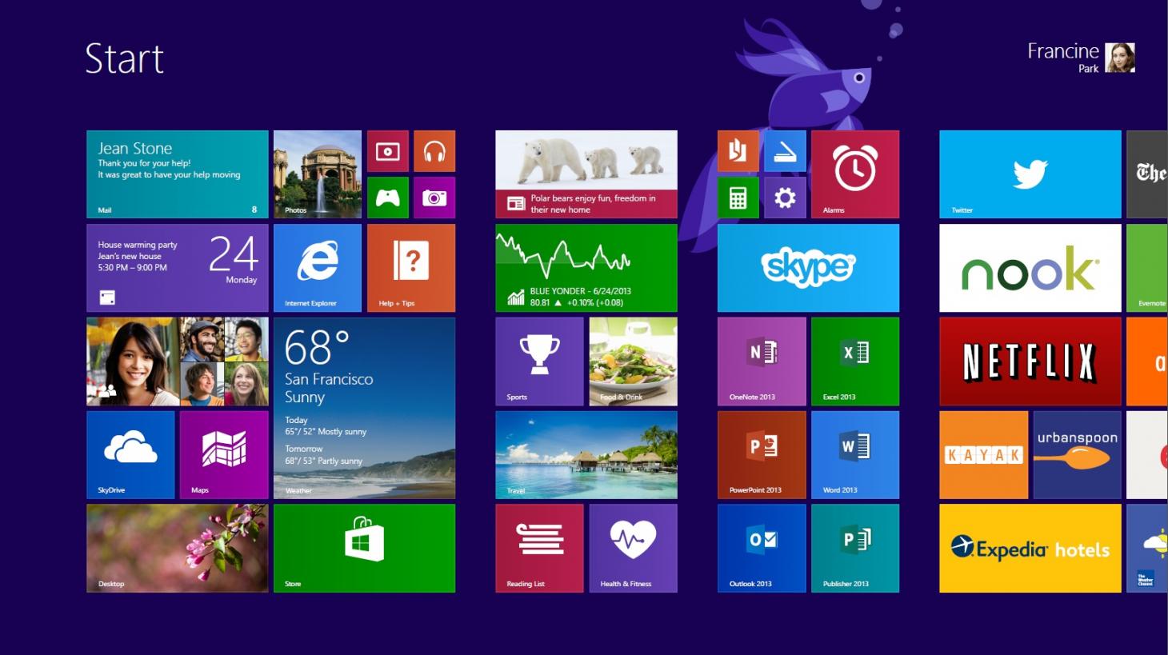
Task: Open OneNote 2013
Action: point(761,361)
